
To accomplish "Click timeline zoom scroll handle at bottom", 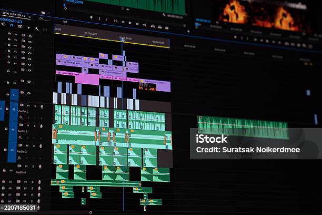I will [90, 212].
